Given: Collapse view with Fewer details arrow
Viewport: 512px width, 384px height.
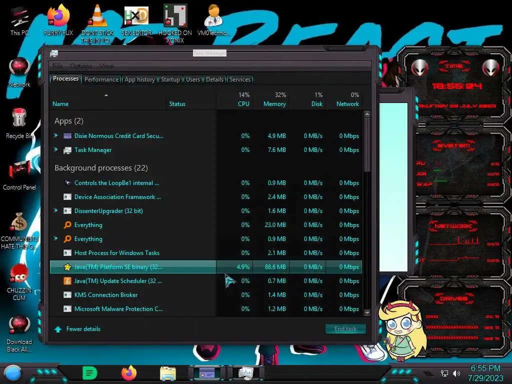Looking at the screenshot, I should [x=58, y=329].
